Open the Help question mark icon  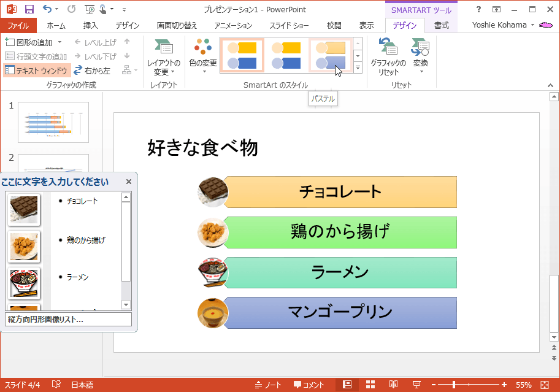(478, 9)
